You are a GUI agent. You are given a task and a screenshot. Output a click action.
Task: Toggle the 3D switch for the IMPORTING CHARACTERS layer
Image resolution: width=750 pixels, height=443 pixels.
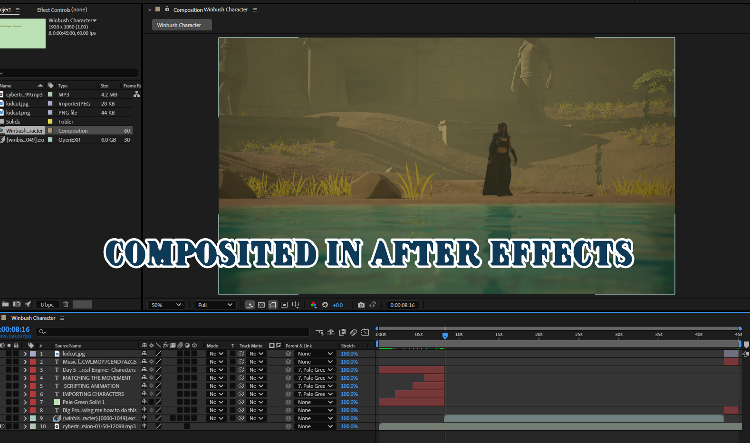[194, 394]
